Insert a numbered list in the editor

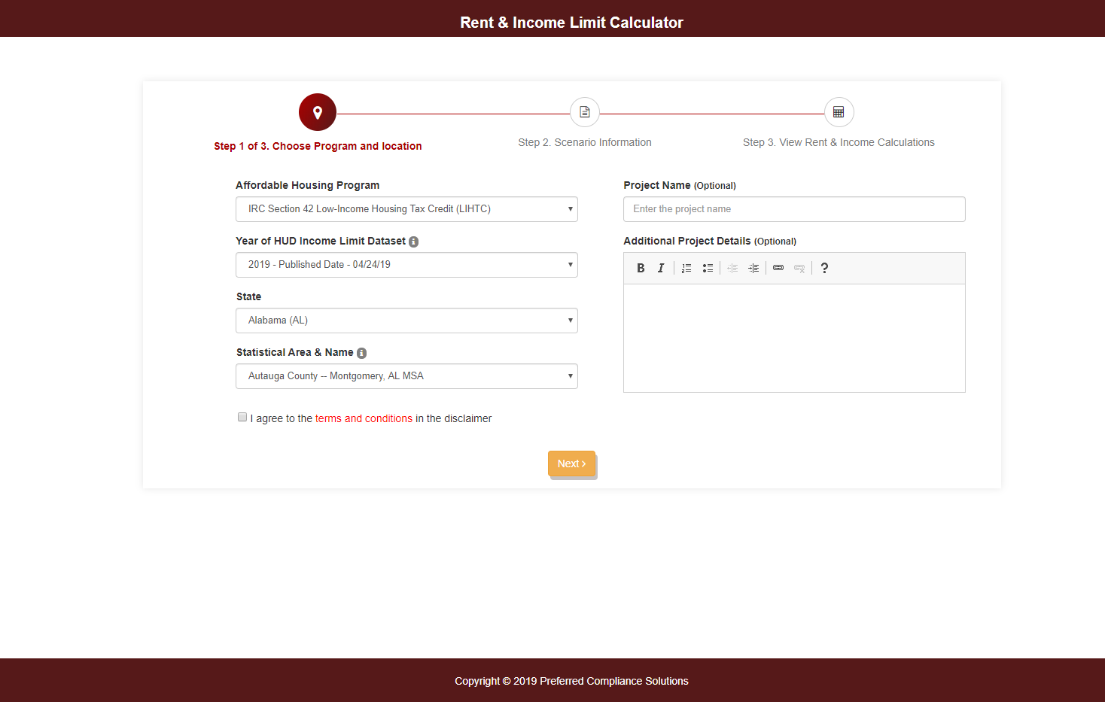click(686, 268)
